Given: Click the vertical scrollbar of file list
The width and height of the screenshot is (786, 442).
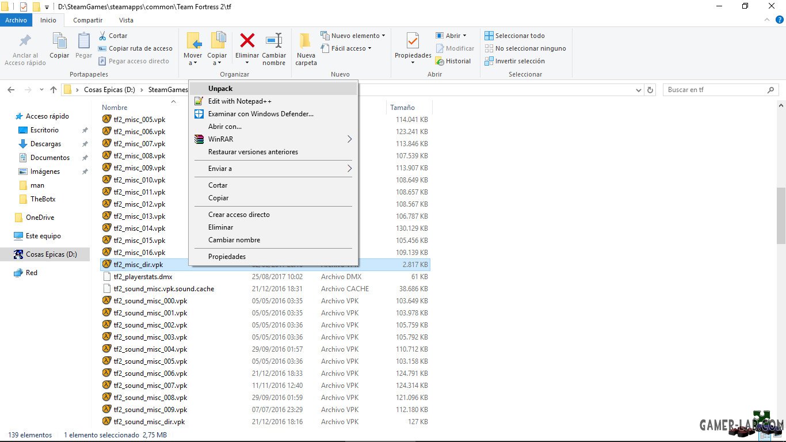Looking at the screenshot, I should coord(781,216).
